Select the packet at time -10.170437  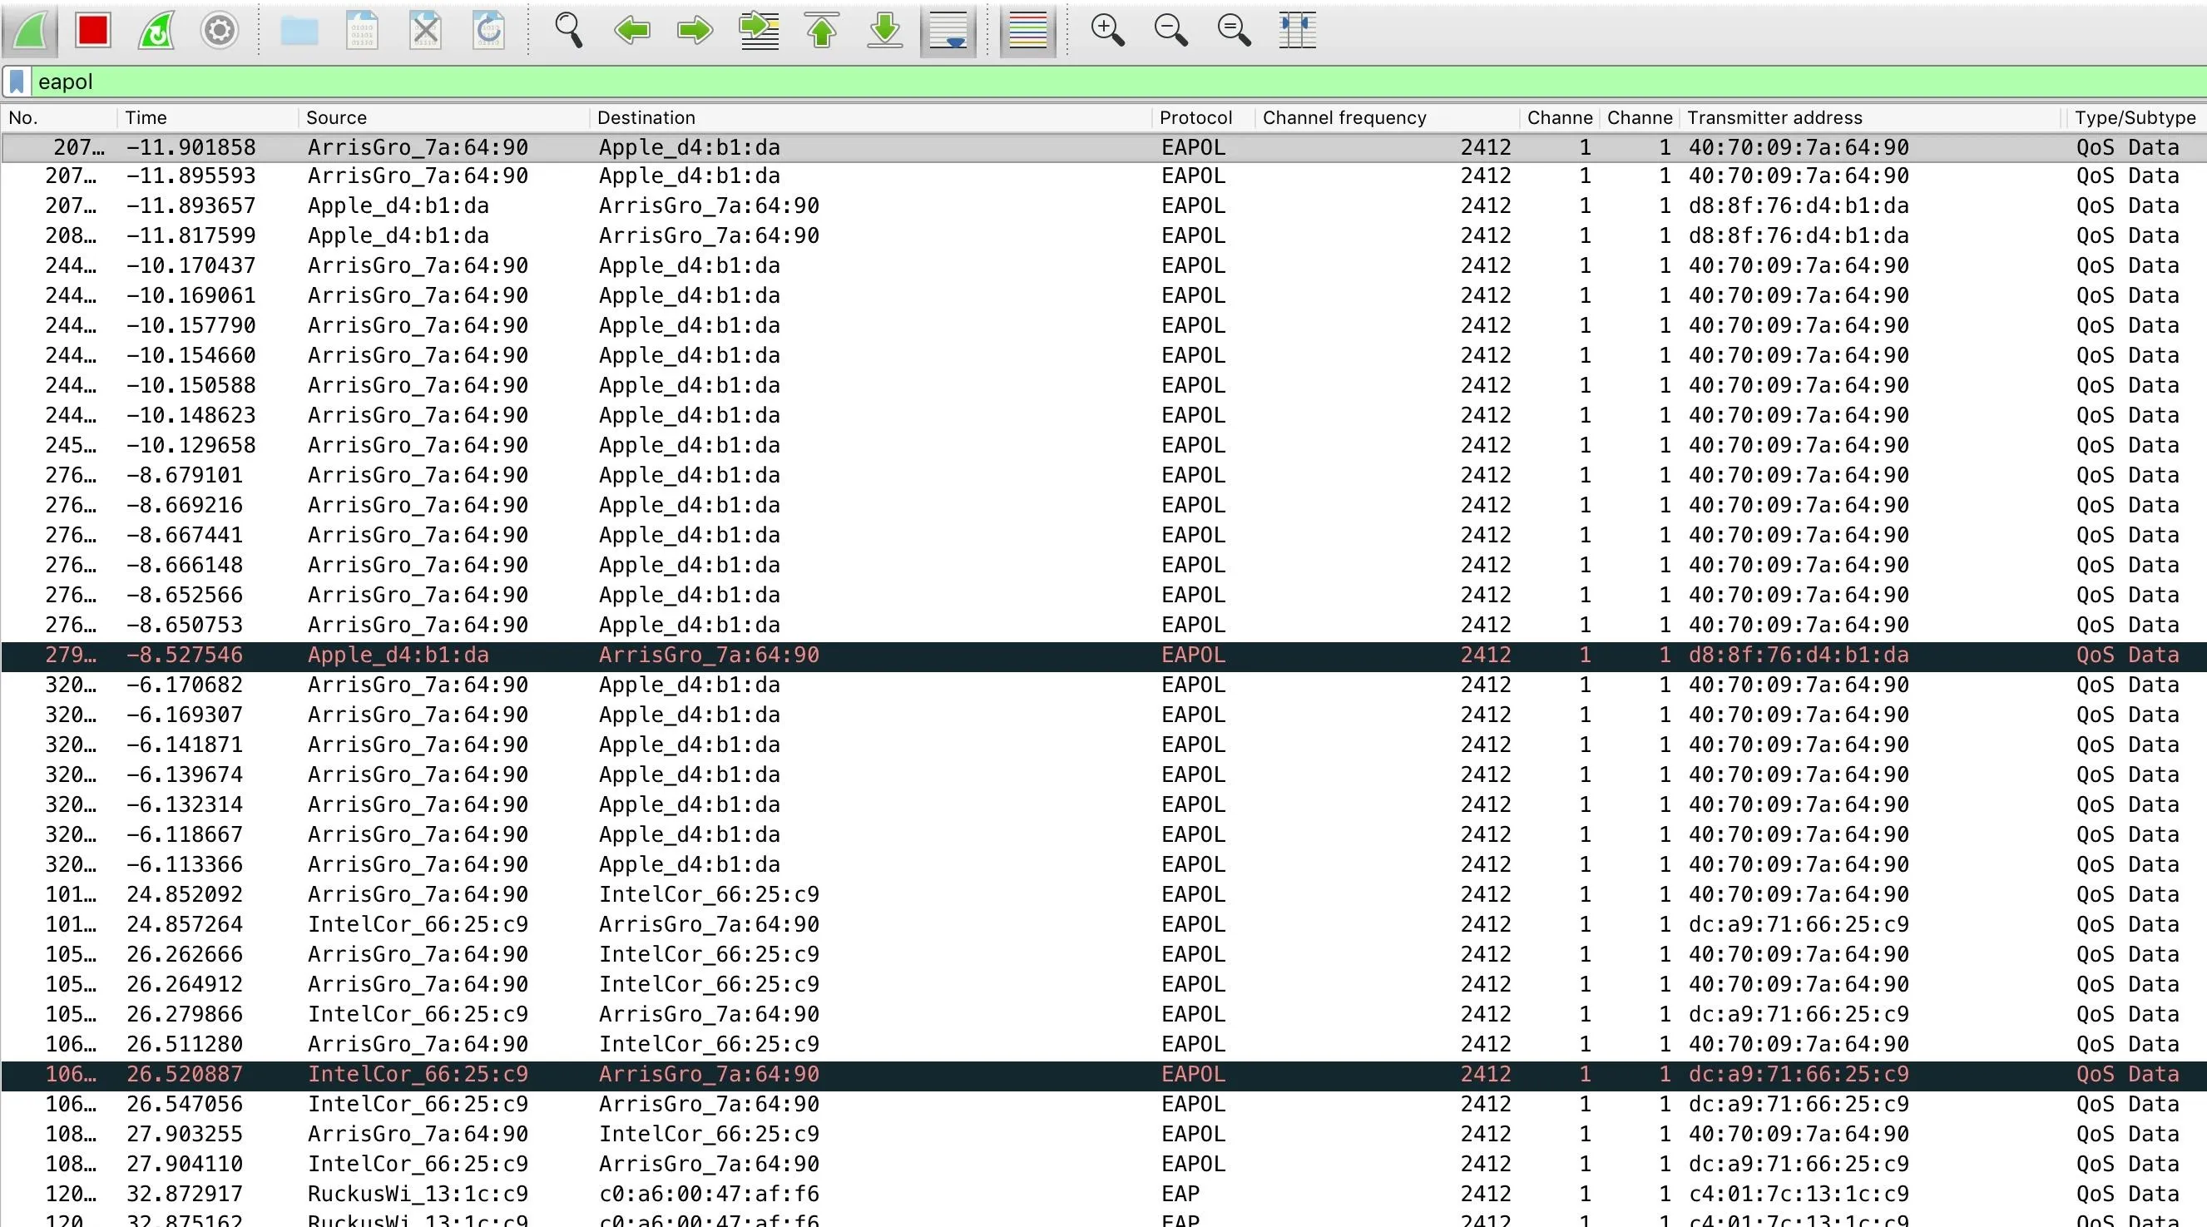point(1103,265)
